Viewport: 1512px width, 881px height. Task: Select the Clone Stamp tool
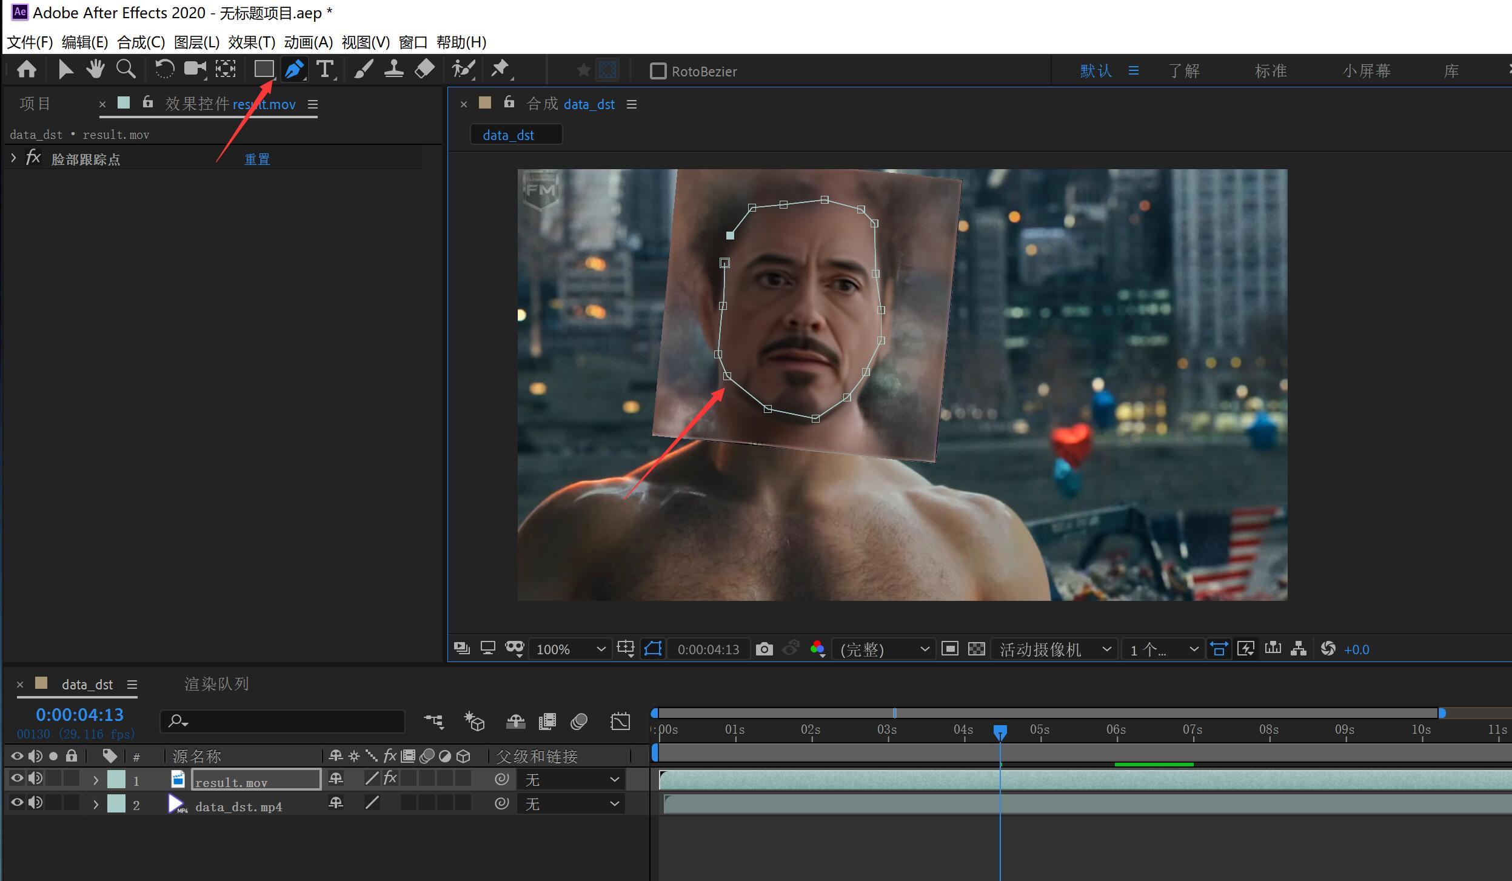tap(394, 70)
